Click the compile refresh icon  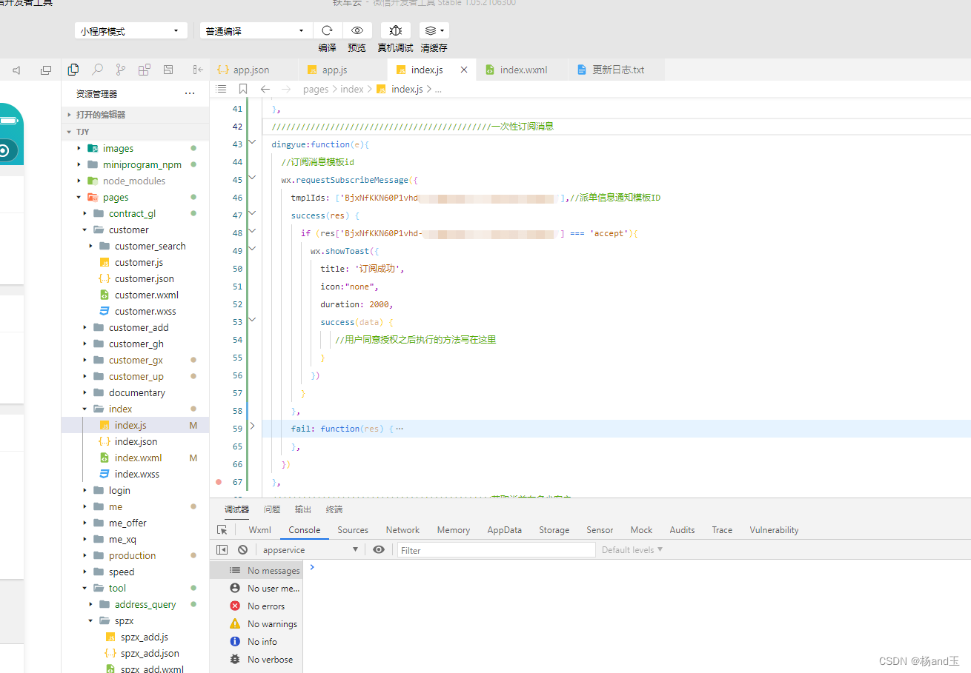pos(327,30)
